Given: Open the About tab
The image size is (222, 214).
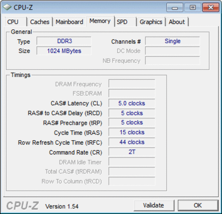Looking at the screenshot, I should pyautogui.click(x=177, y=22).
